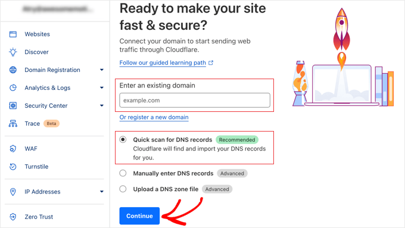The height and width of the screenshot is (228, 405).
Task: Click the Analytics & Logs pie chart icon
Action: coord(13,88)
